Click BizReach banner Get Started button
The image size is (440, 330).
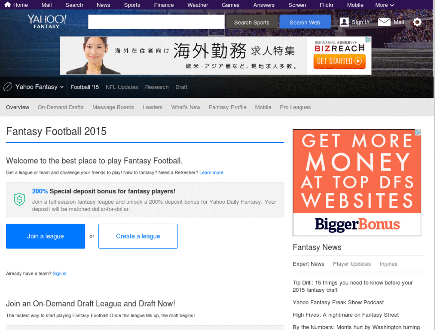coord(339,61)
